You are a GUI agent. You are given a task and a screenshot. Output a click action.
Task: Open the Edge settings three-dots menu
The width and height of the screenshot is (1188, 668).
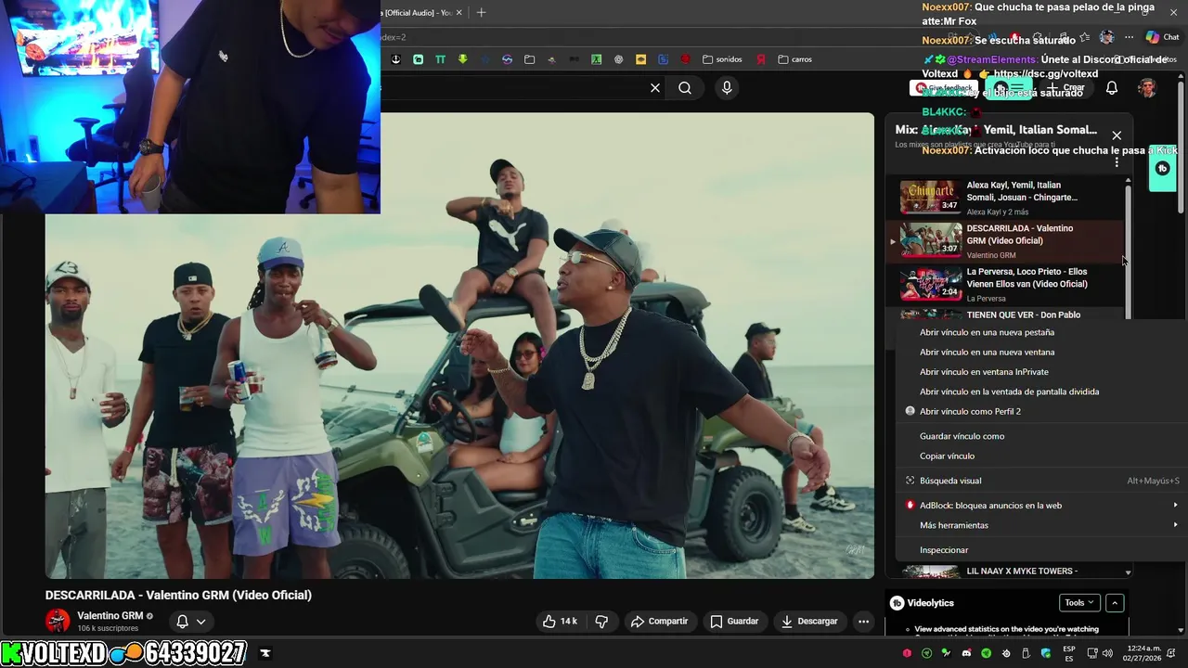pos(1129,37)
